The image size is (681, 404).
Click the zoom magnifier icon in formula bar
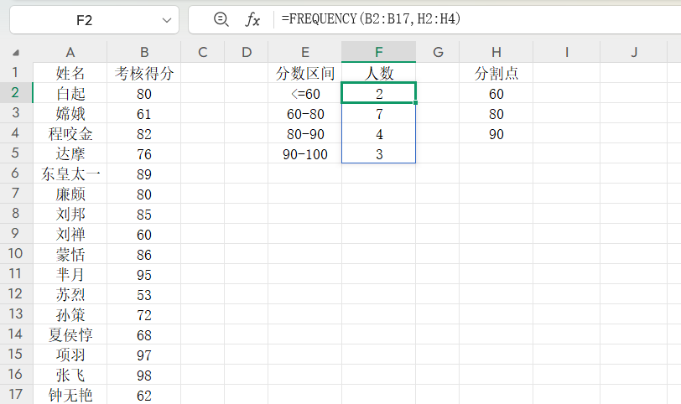pyautogui.click(x=221, y=19)
